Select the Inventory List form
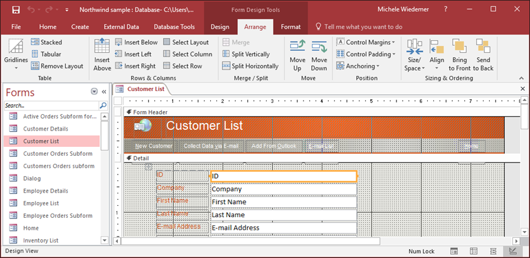 (52, 240)
